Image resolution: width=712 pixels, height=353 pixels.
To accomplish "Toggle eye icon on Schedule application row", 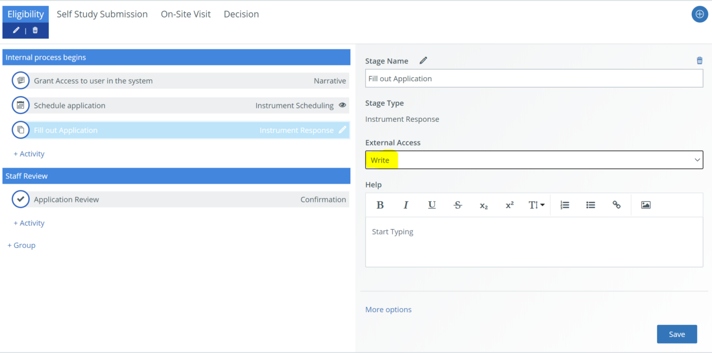I will tap(342, 105).
